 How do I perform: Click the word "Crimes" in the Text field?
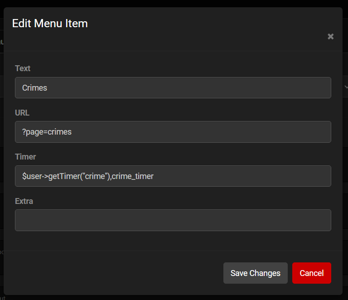[34, 88]
